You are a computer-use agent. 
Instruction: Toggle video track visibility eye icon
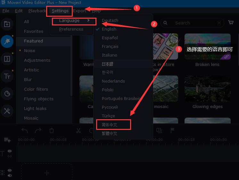coord(10,170)
